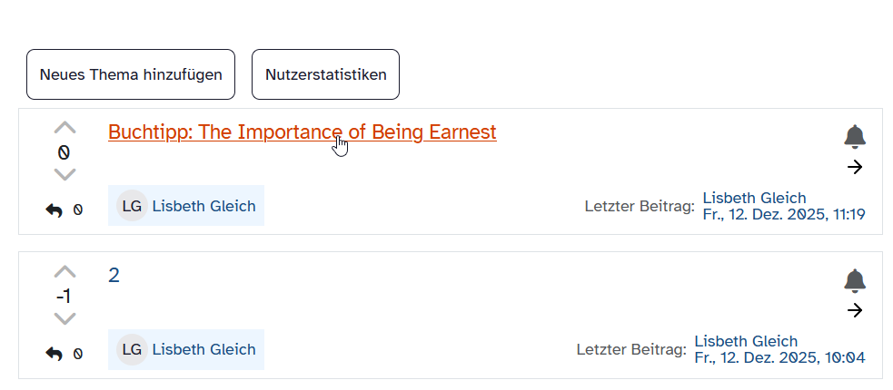Open Buchtipp: The Importance of Being Earnest
Screen dimensions: 893x390
(302, 132)
